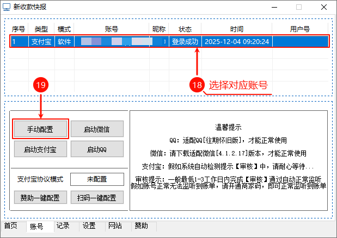337x238 pixels.
Task: Click the 手动配置 button
Action: pyautogui.click(x=41, y=129)
